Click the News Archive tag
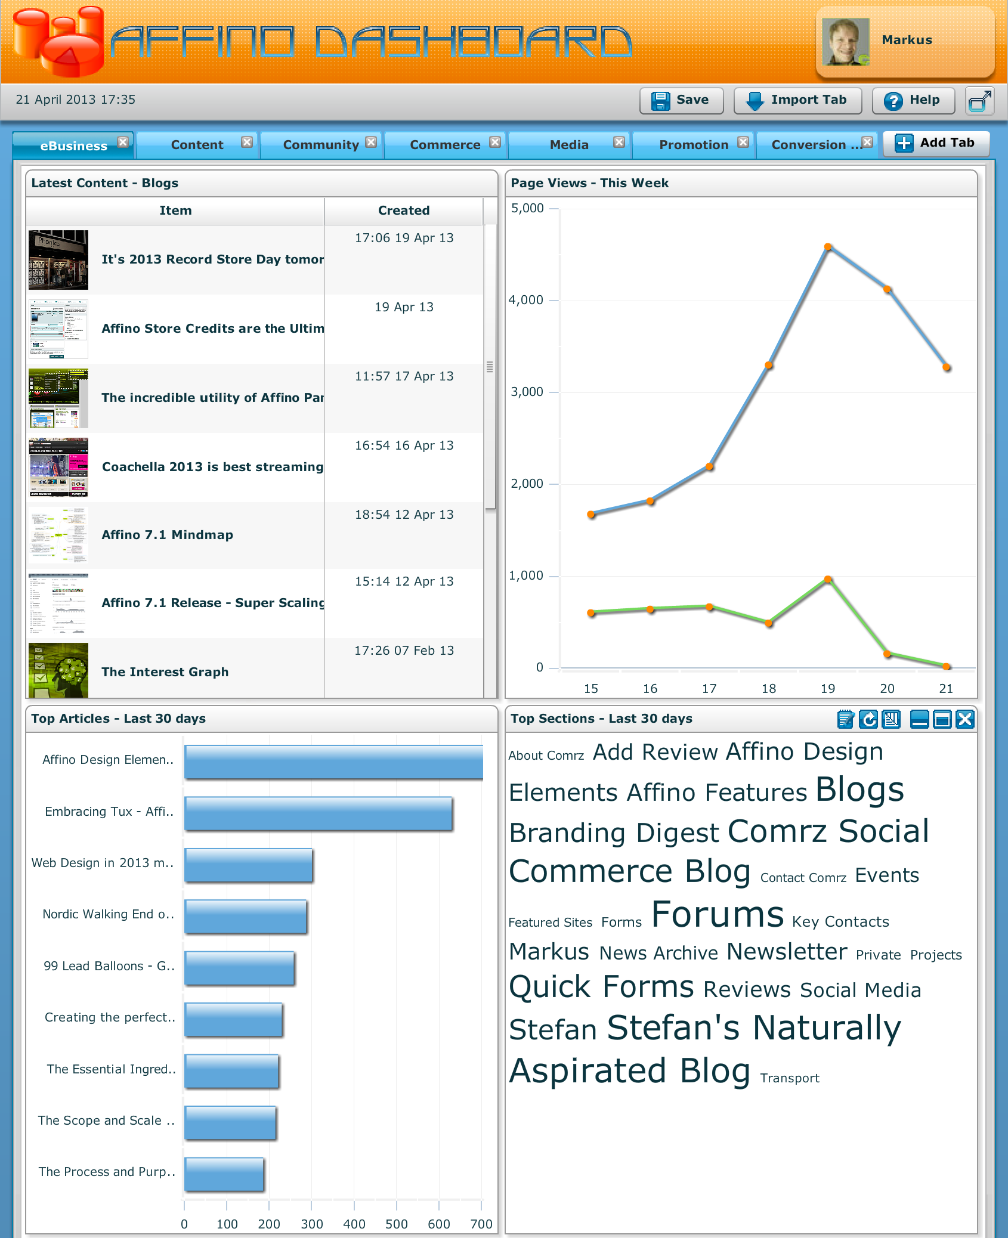Image resolution: width=1008 pixels, height=1238 pixels. coord(658,953)
